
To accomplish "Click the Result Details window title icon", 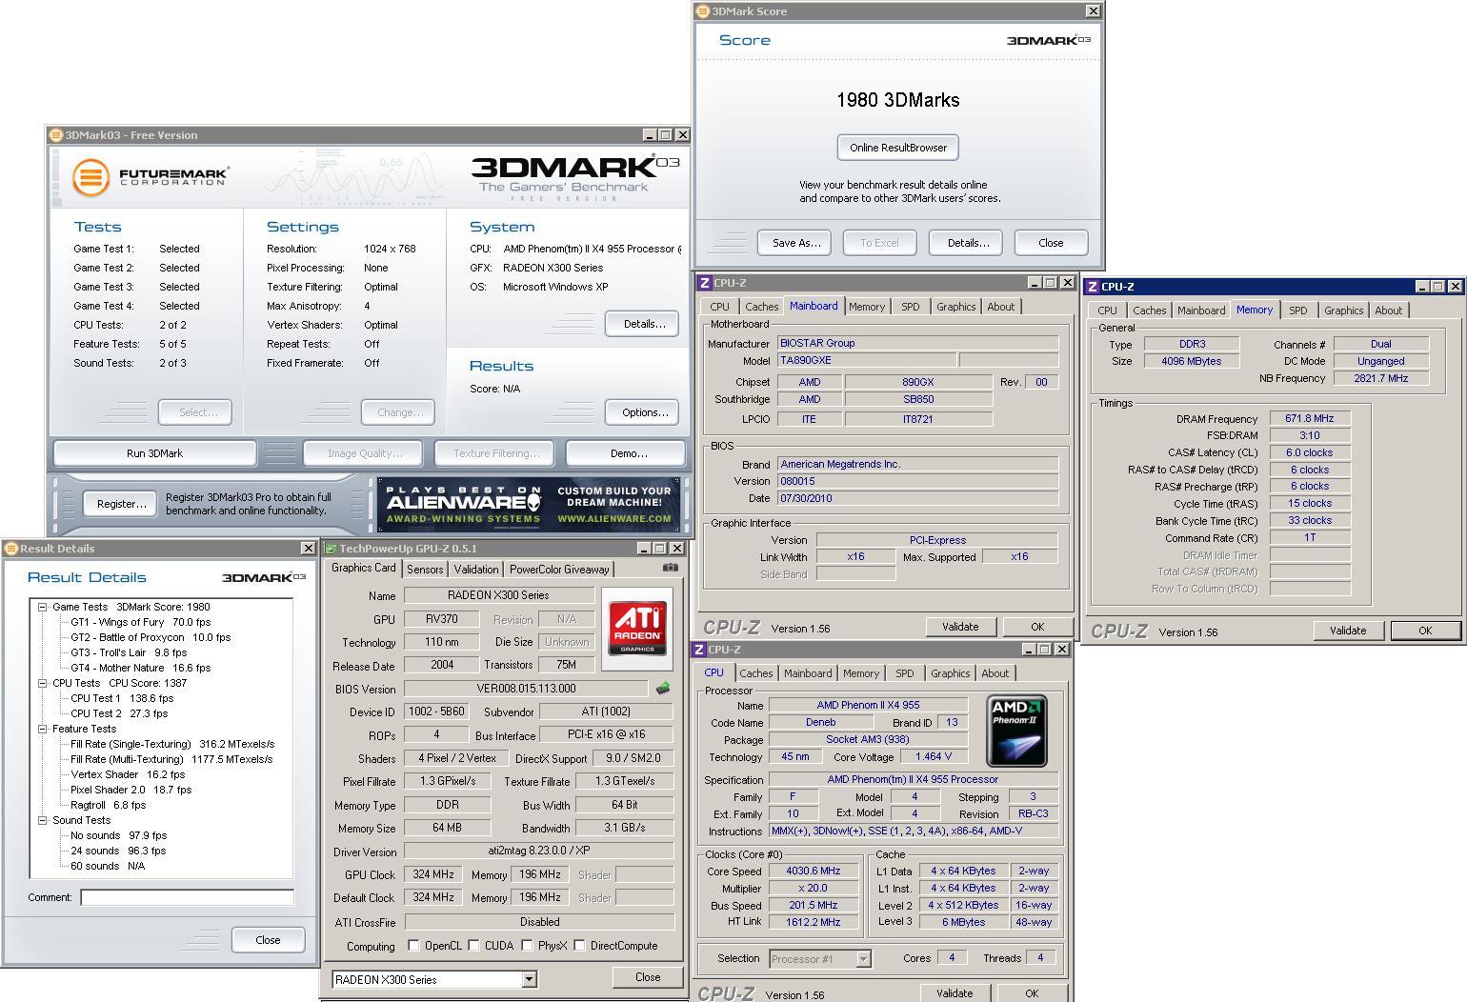I will click(x=11, y=549).
